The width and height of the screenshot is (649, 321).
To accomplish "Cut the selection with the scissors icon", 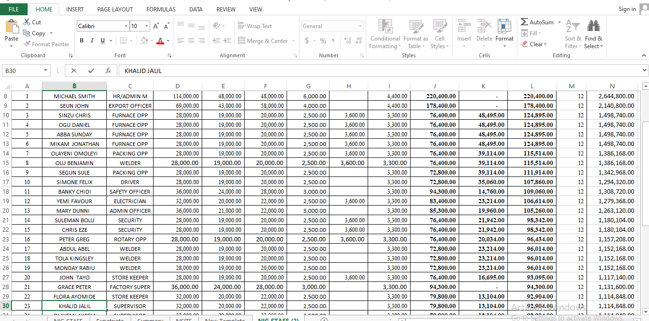I will tap(27, 22).
